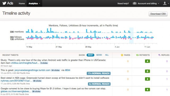Open the Need help? menu item
Viewport: 170px width, 96px height.
(123, 3)
